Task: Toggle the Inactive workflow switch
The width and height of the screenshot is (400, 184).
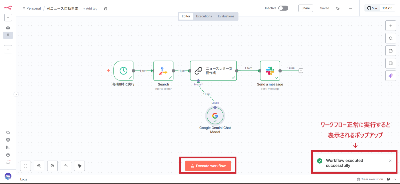Action: coord(283,8)
